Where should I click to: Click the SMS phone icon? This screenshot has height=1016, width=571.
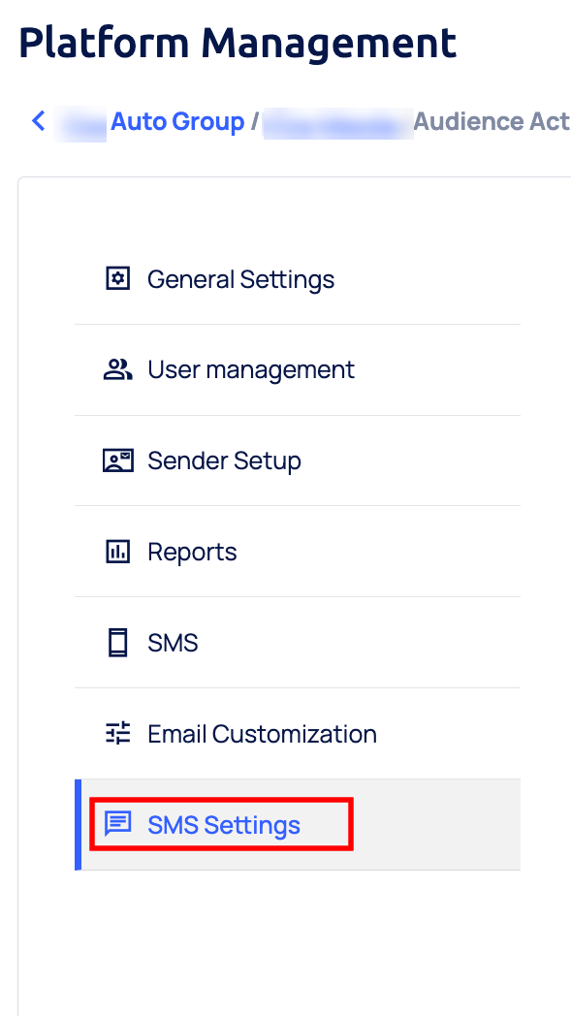point(117,642)
